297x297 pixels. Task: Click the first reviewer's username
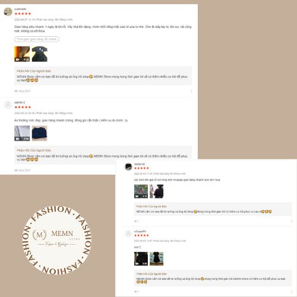tap(20, 9)
